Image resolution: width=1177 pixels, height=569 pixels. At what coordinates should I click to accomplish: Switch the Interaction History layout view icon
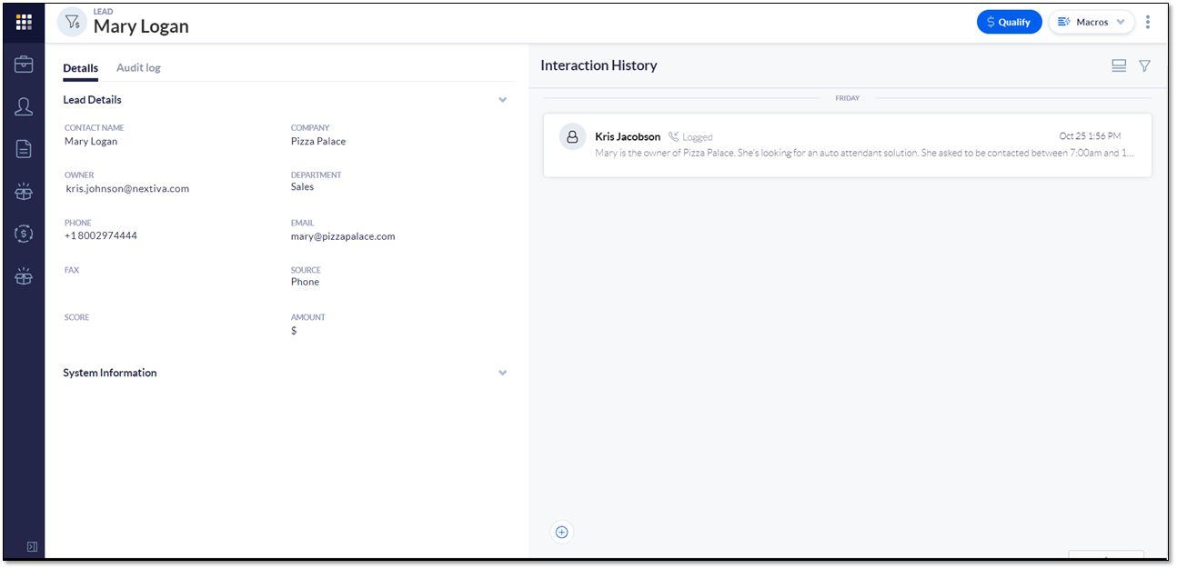pyautogui.click(x=1119, y=65)
